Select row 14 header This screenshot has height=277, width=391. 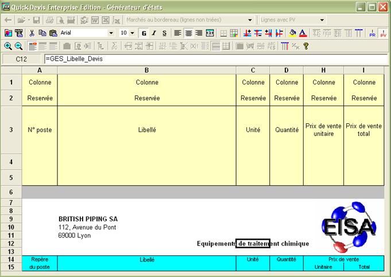[11, 259]
